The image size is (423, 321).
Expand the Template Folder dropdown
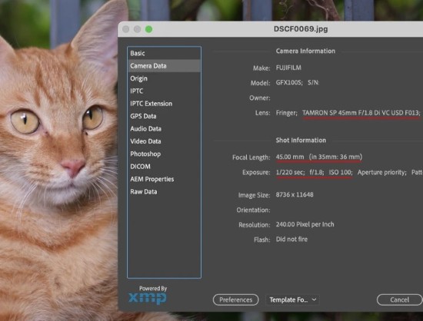(293, 299)
